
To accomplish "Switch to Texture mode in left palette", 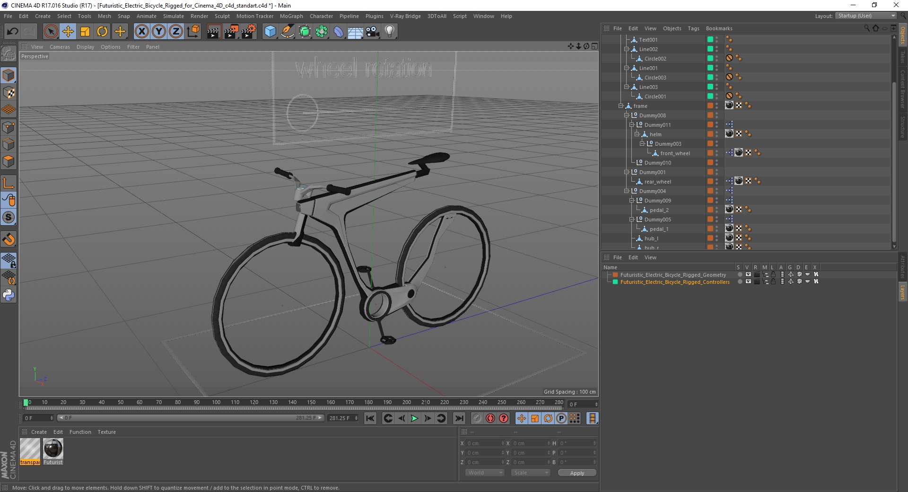I will click(9, 92).
